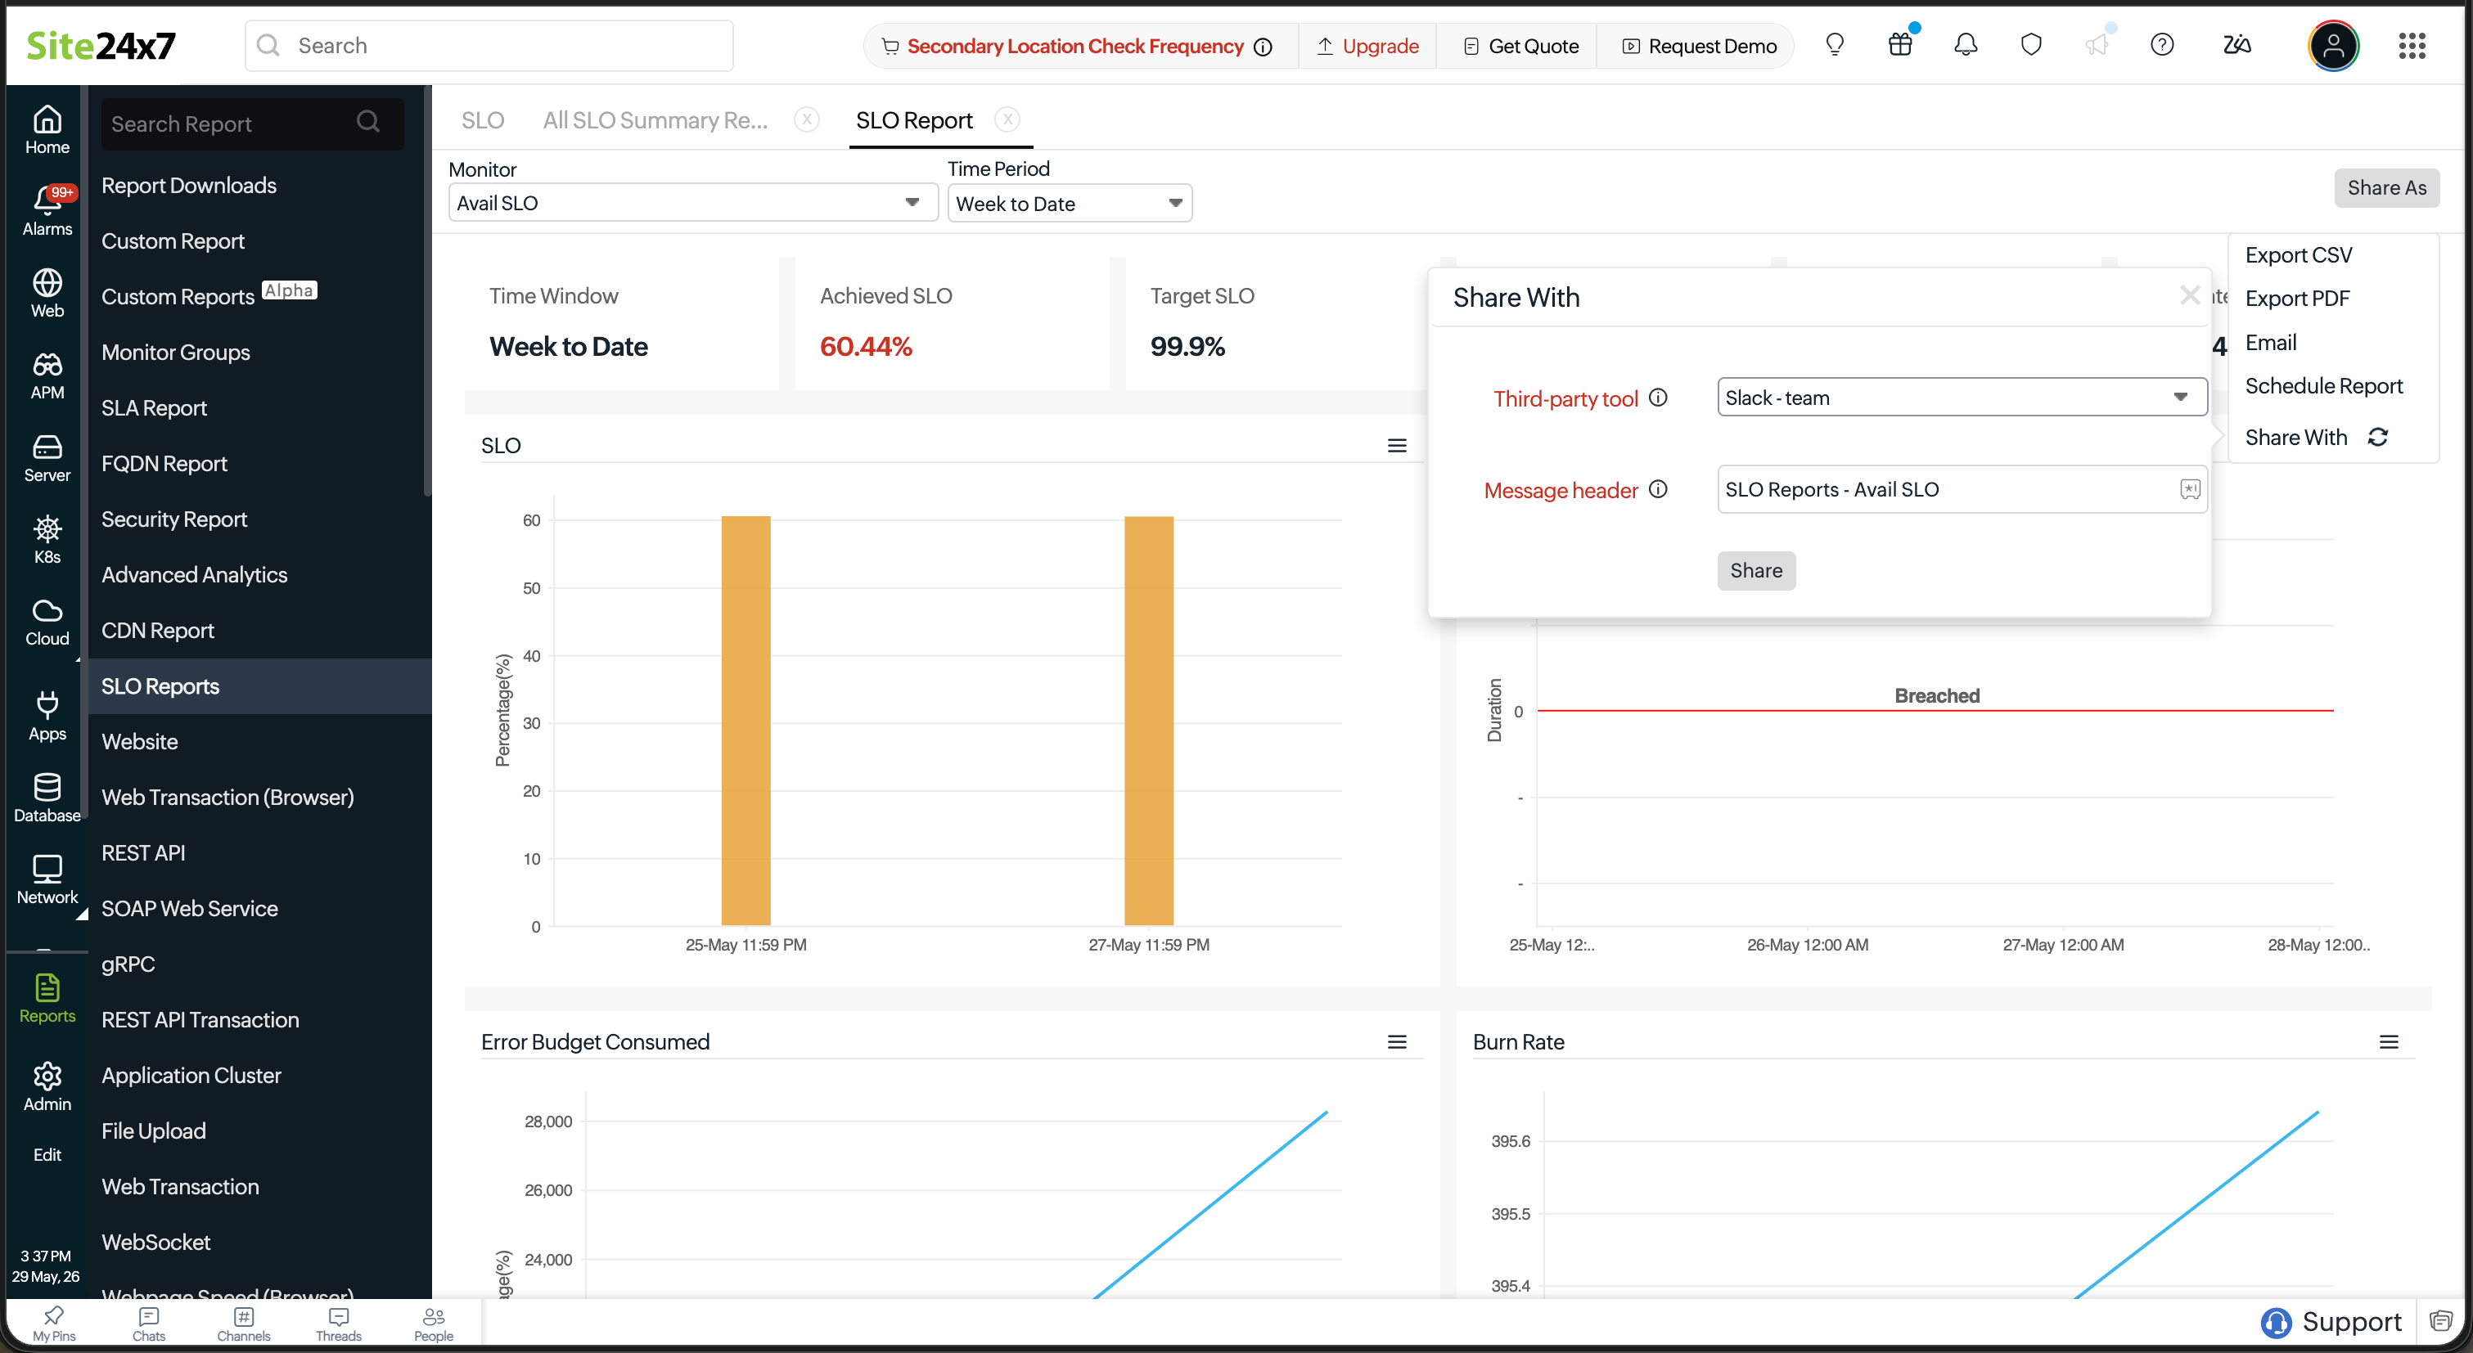The height and width of the screenshot is (1353, 2473).
Task: Switch to the SLO tab
Action: coord(482,120)
